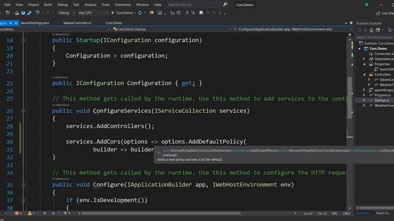Open the tab list dropdown arrow
The image size is (394, 221).
[x=346, y=23]
